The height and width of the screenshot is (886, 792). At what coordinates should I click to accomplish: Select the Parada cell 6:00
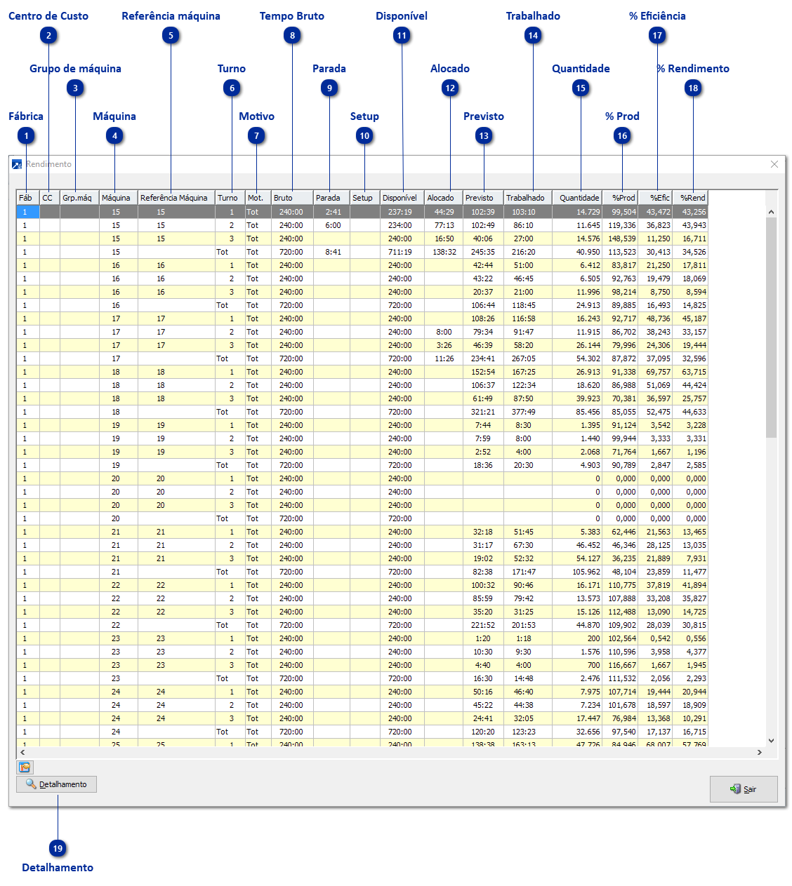(x=331, y=225)
